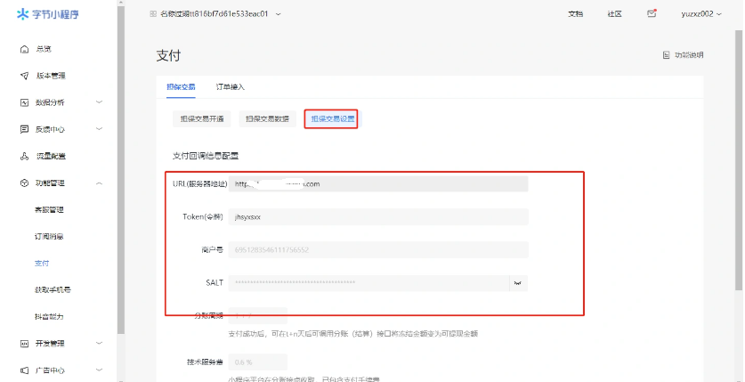This screenshot has height=382, width=745.
Task: Expand the 数据分析 menu chevron
Action: [99, 102]
